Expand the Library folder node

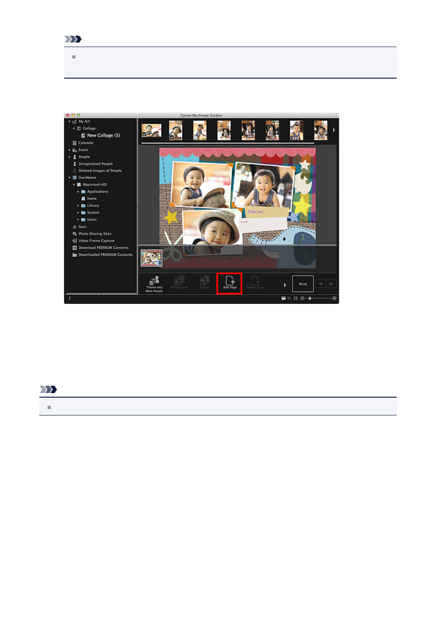[x=78, y=206]
